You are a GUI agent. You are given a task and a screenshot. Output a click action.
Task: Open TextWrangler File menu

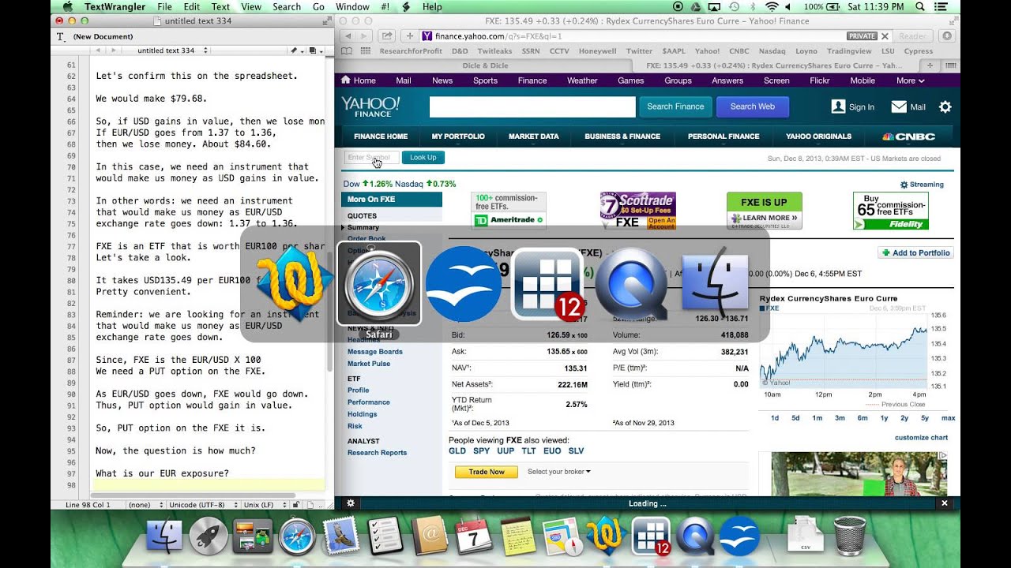(164, 6)
